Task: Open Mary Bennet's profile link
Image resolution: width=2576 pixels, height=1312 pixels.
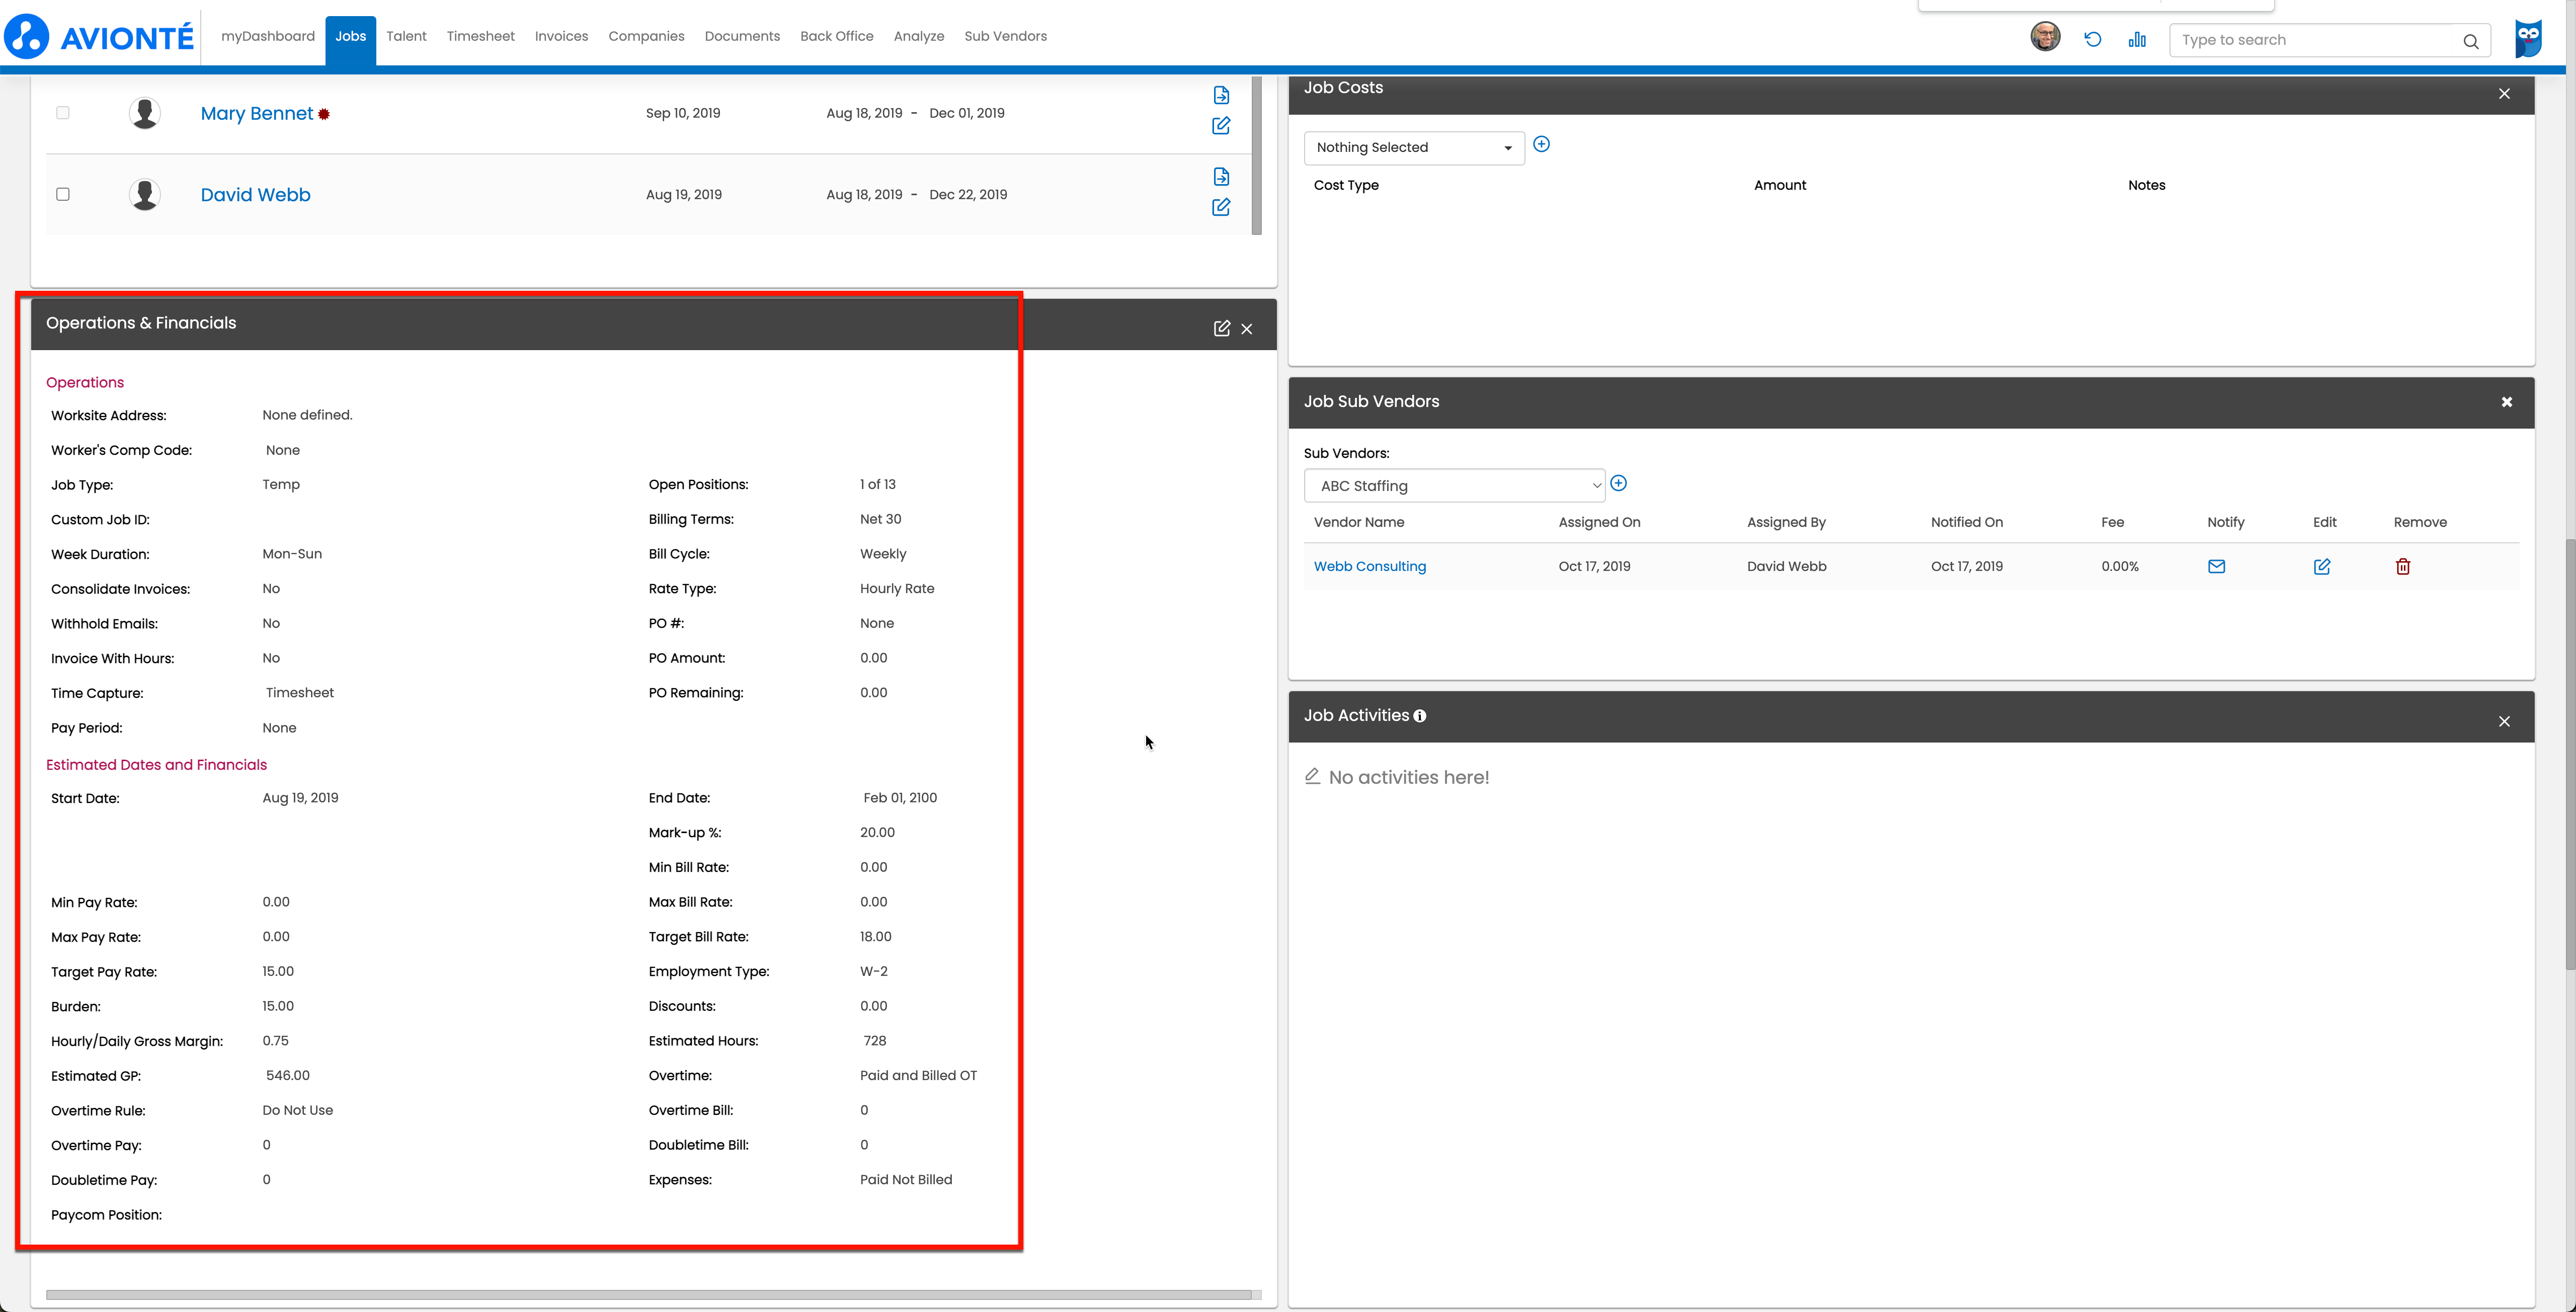Action: (x=257, y=114)
